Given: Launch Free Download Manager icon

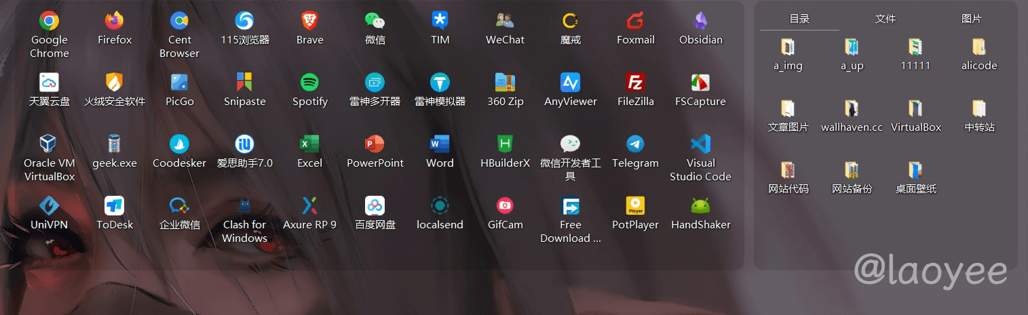Looking at the screenshot, I should (x=570, y=206).
